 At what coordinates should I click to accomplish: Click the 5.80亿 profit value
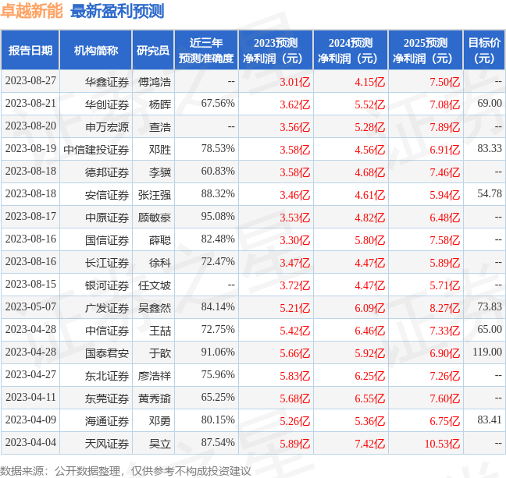370,240
